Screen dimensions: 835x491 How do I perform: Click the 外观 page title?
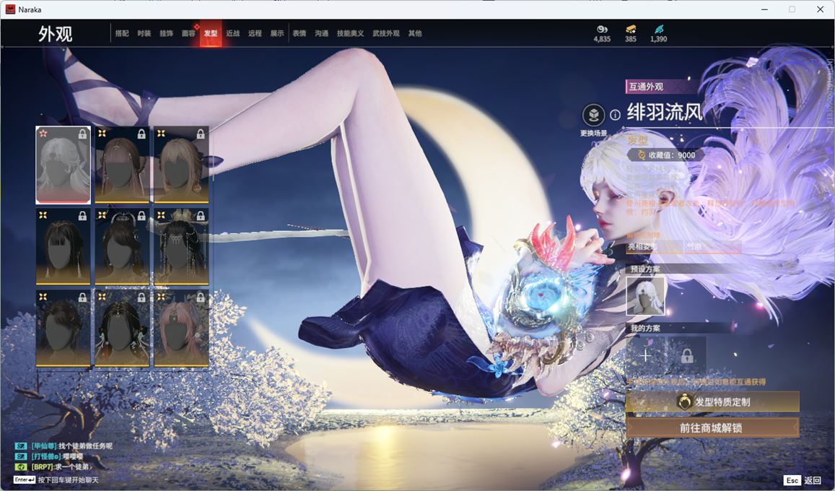pyautogui.click(x=56, y=34)
